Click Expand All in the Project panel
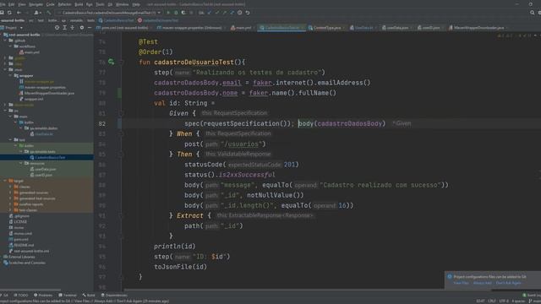 point(64,28)
